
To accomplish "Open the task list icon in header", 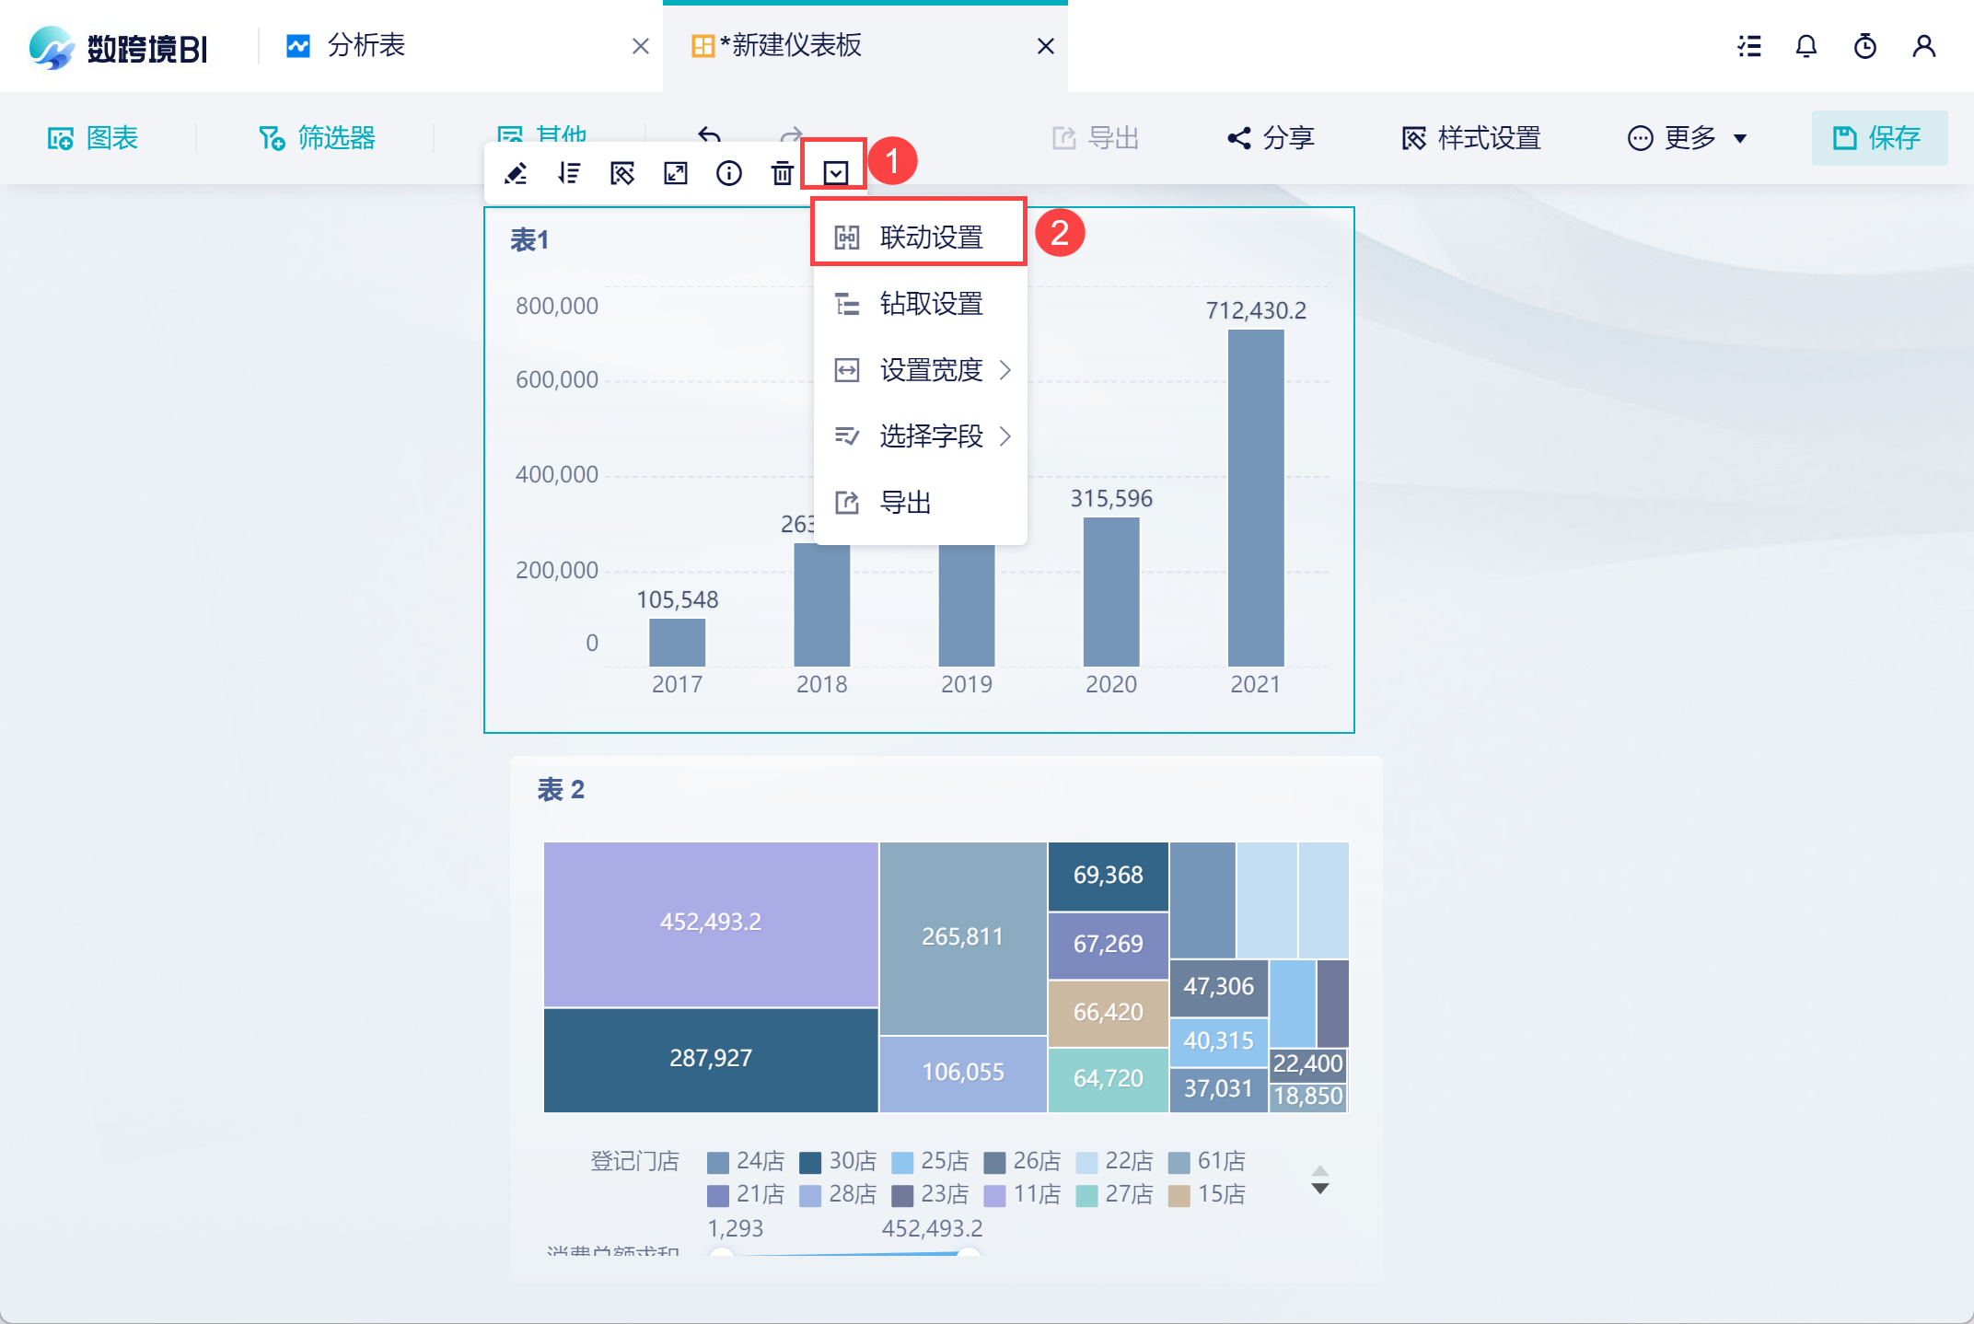I will pos(1749,46).
